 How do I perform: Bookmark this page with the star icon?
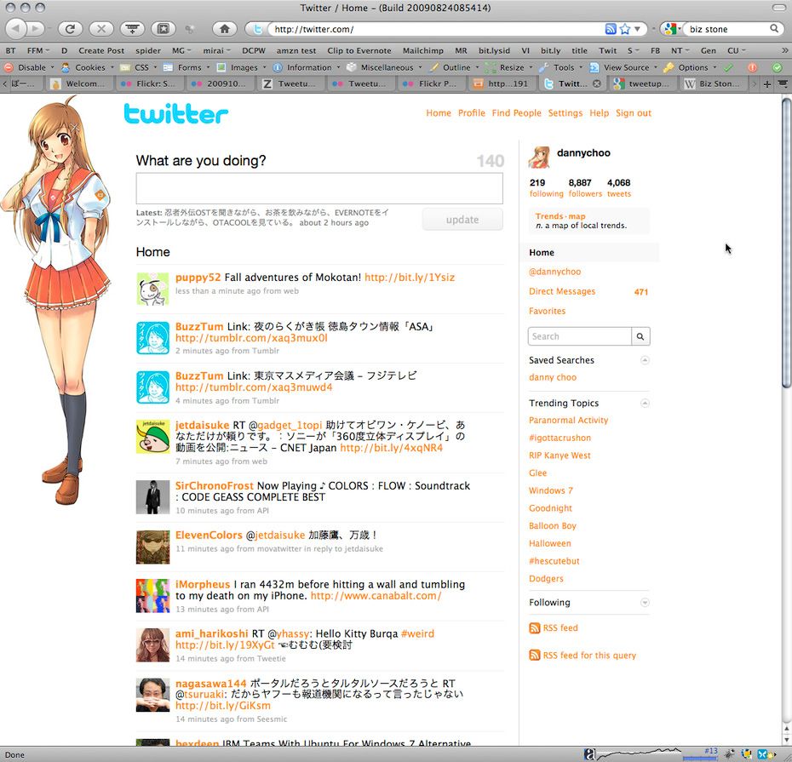(624, 29)
